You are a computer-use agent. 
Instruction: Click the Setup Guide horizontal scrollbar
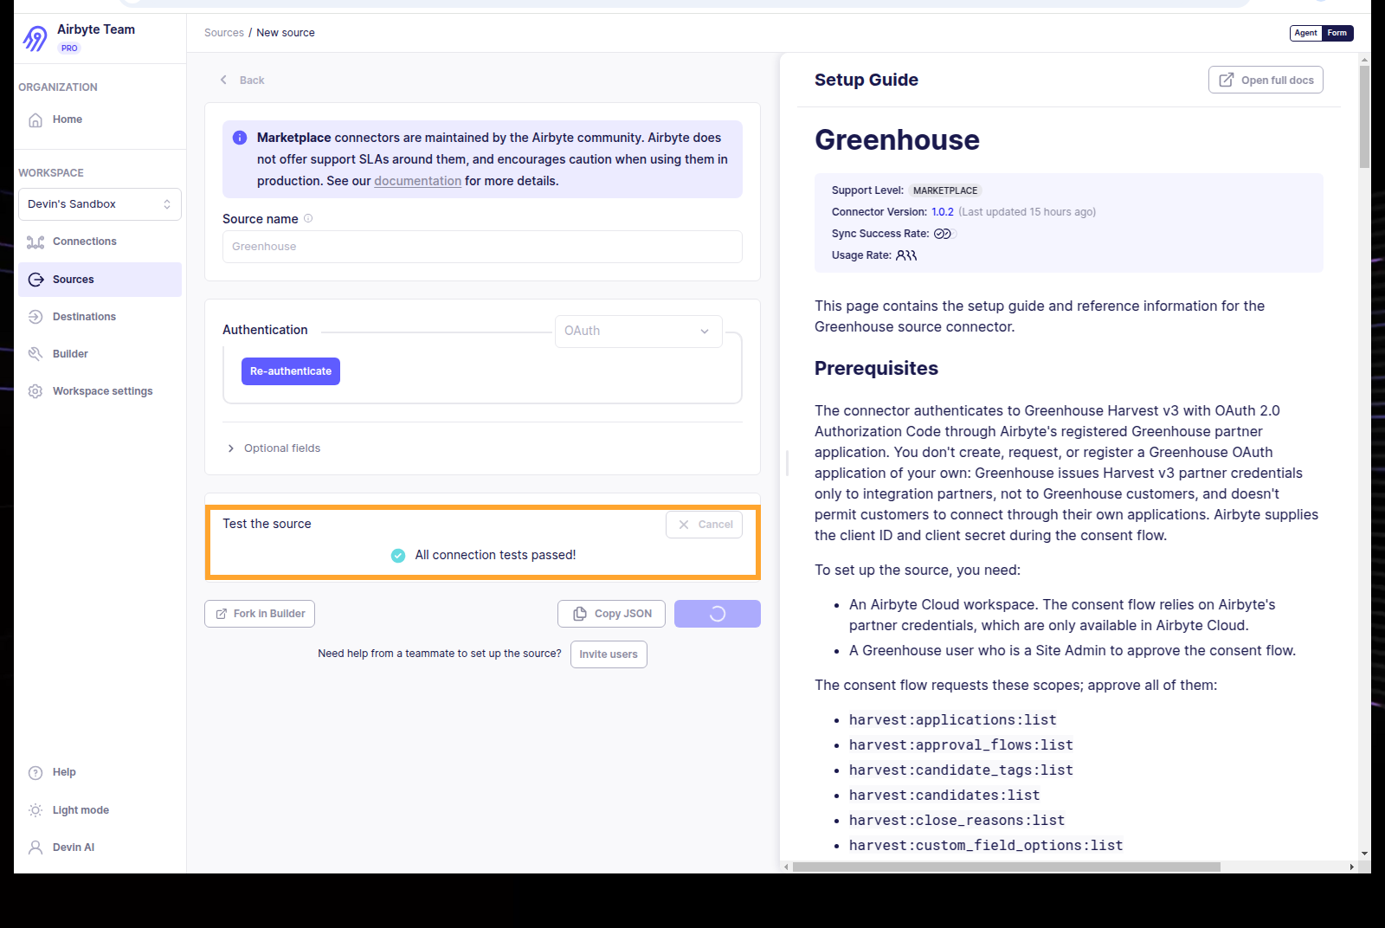1007,867
